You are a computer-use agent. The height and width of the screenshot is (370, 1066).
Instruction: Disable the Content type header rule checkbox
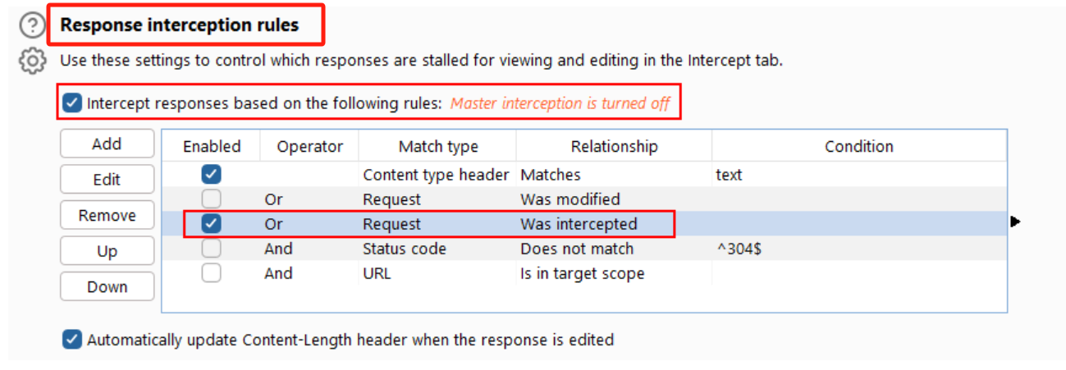(x=211, y=174)
